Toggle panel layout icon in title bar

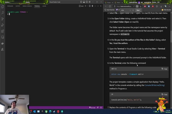tap(84, 2)
